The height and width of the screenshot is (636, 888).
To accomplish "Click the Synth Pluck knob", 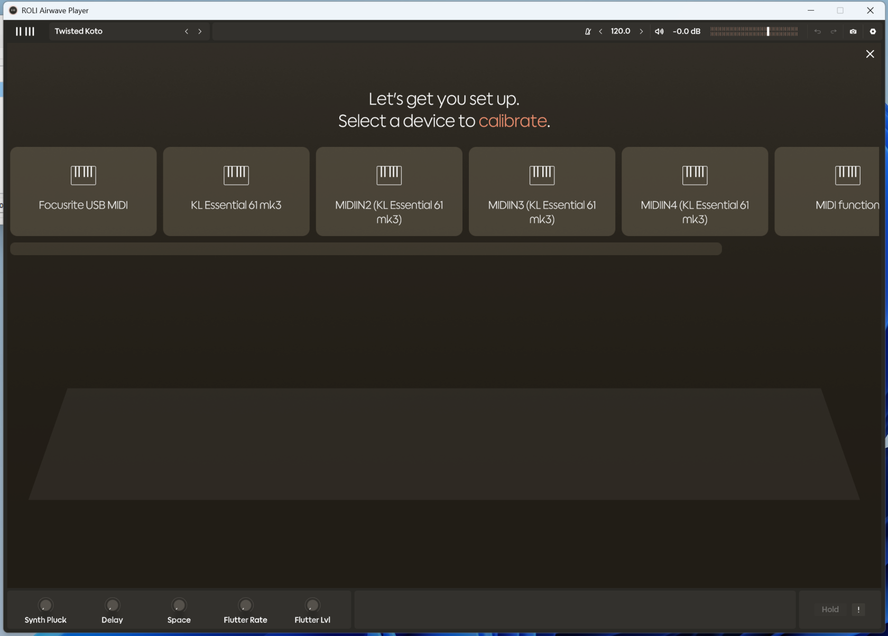I will coord(45,605).
